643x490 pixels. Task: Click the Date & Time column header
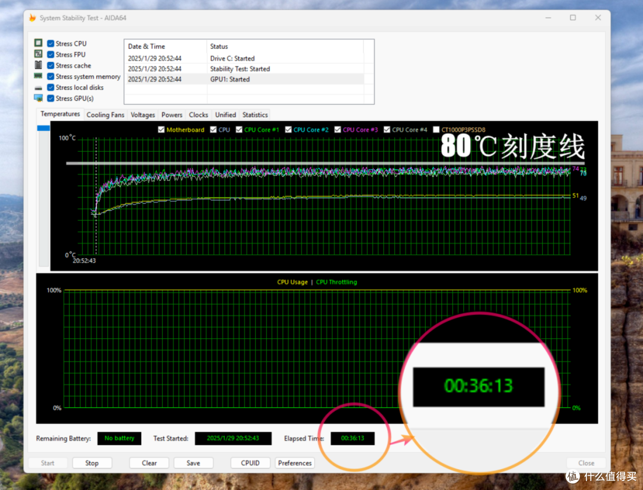[x=166, y=46]
